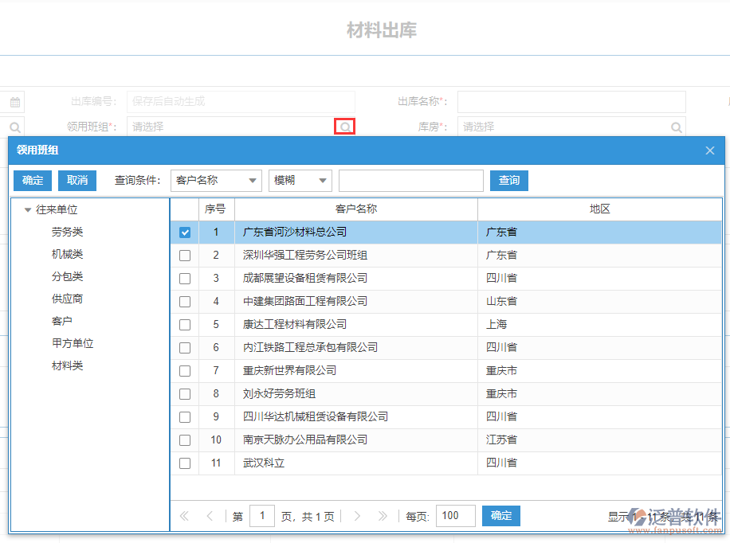Jump to the last page with the double-right arrow

pyautogui.click(x=383, y=516)
